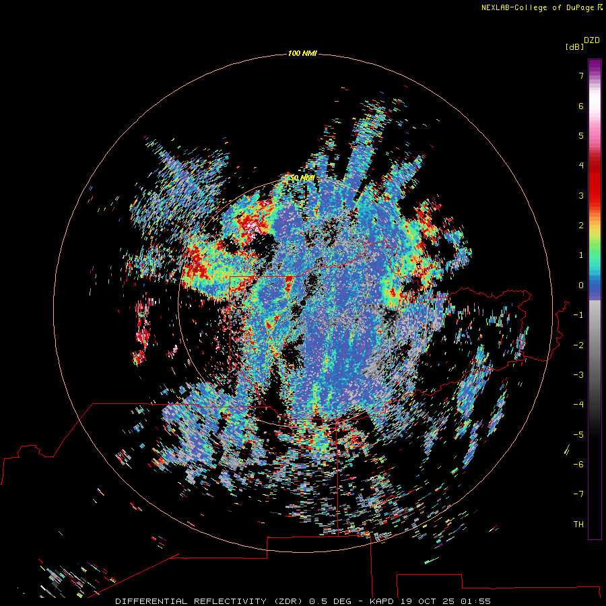Viewport: 606px width, 606px height.
Task: Click the scale value 7
Action: [581, 75]
